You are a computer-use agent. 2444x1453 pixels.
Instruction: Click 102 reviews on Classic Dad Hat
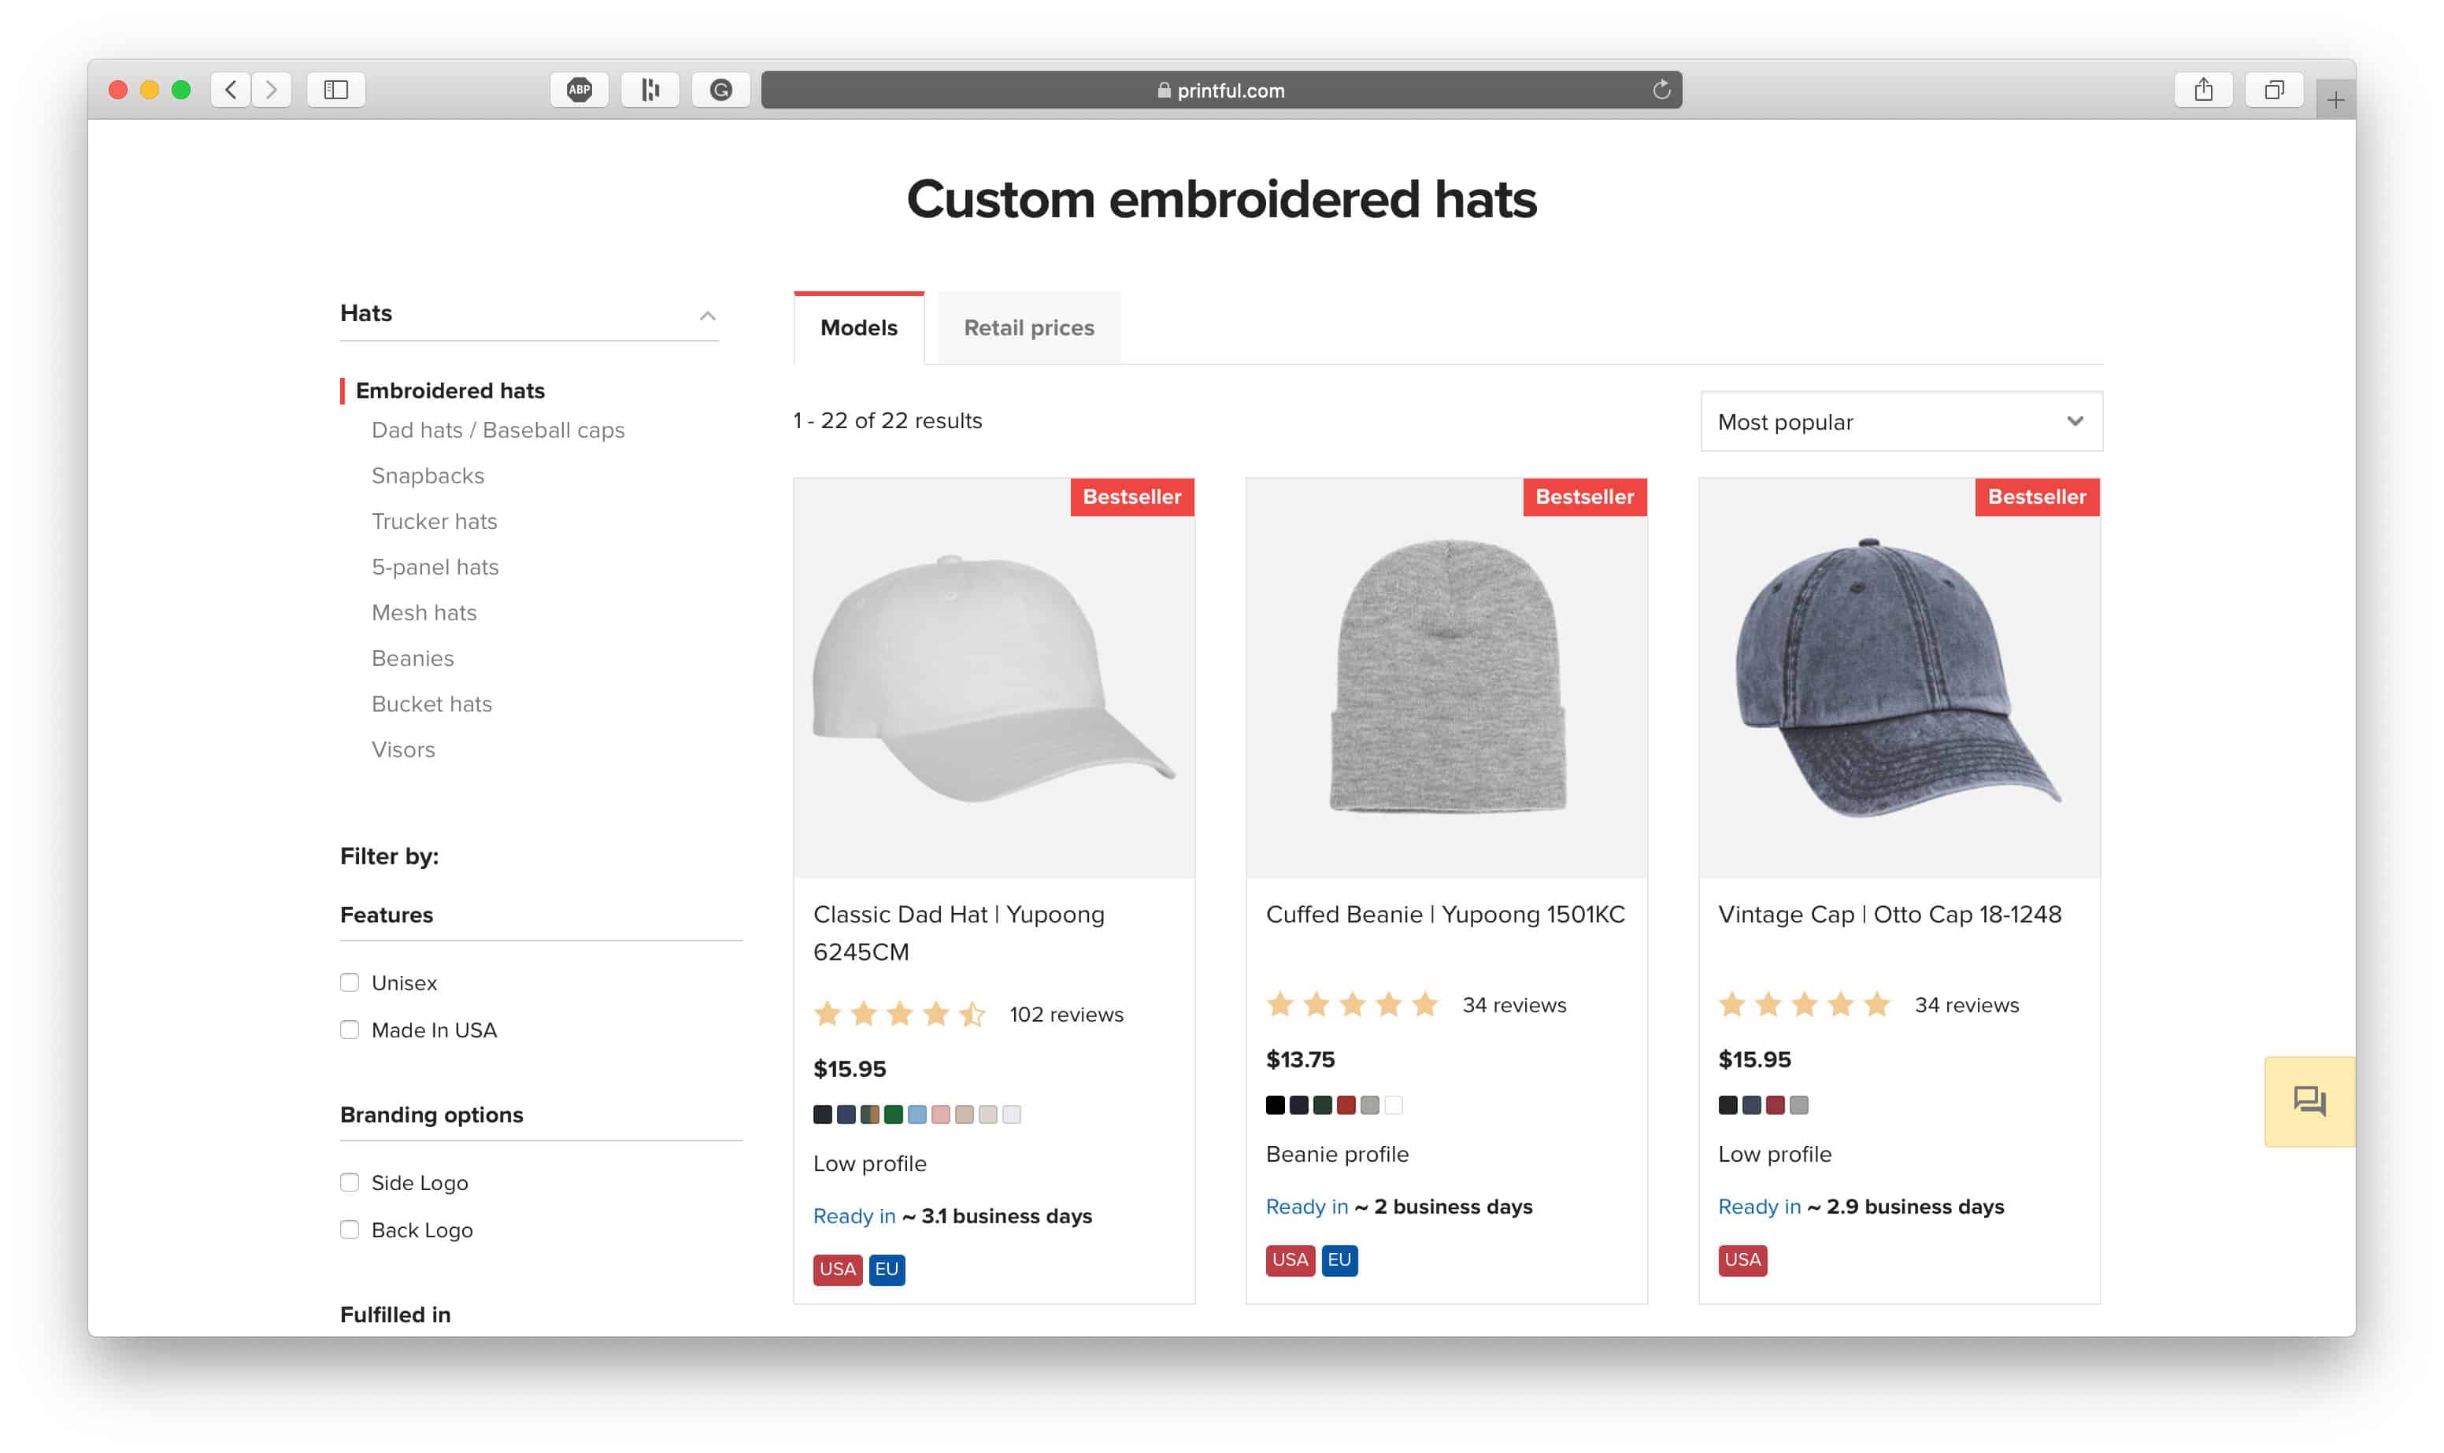[x=1066, y=1015]
